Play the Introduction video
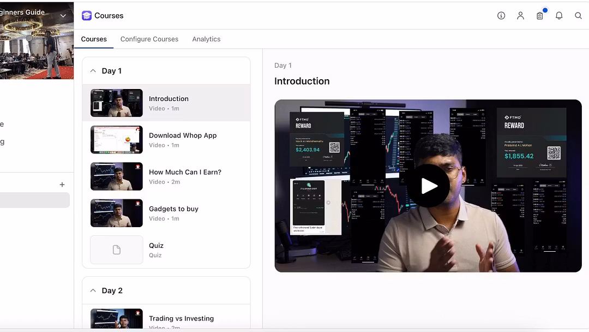589x332 pixels. [429, 186]
